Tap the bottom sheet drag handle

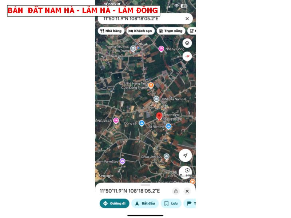(145, 185)
